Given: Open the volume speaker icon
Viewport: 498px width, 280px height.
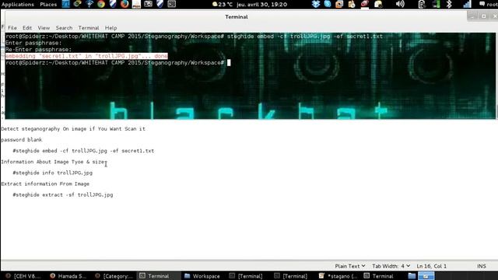Looking at the screenshot, I should click(400, 4).
